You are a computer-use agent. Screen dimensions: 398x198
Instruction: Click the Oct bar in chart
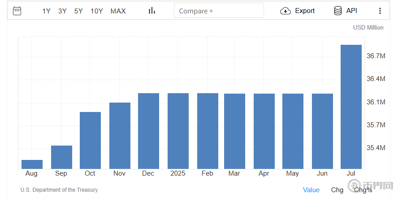[90, 140]
